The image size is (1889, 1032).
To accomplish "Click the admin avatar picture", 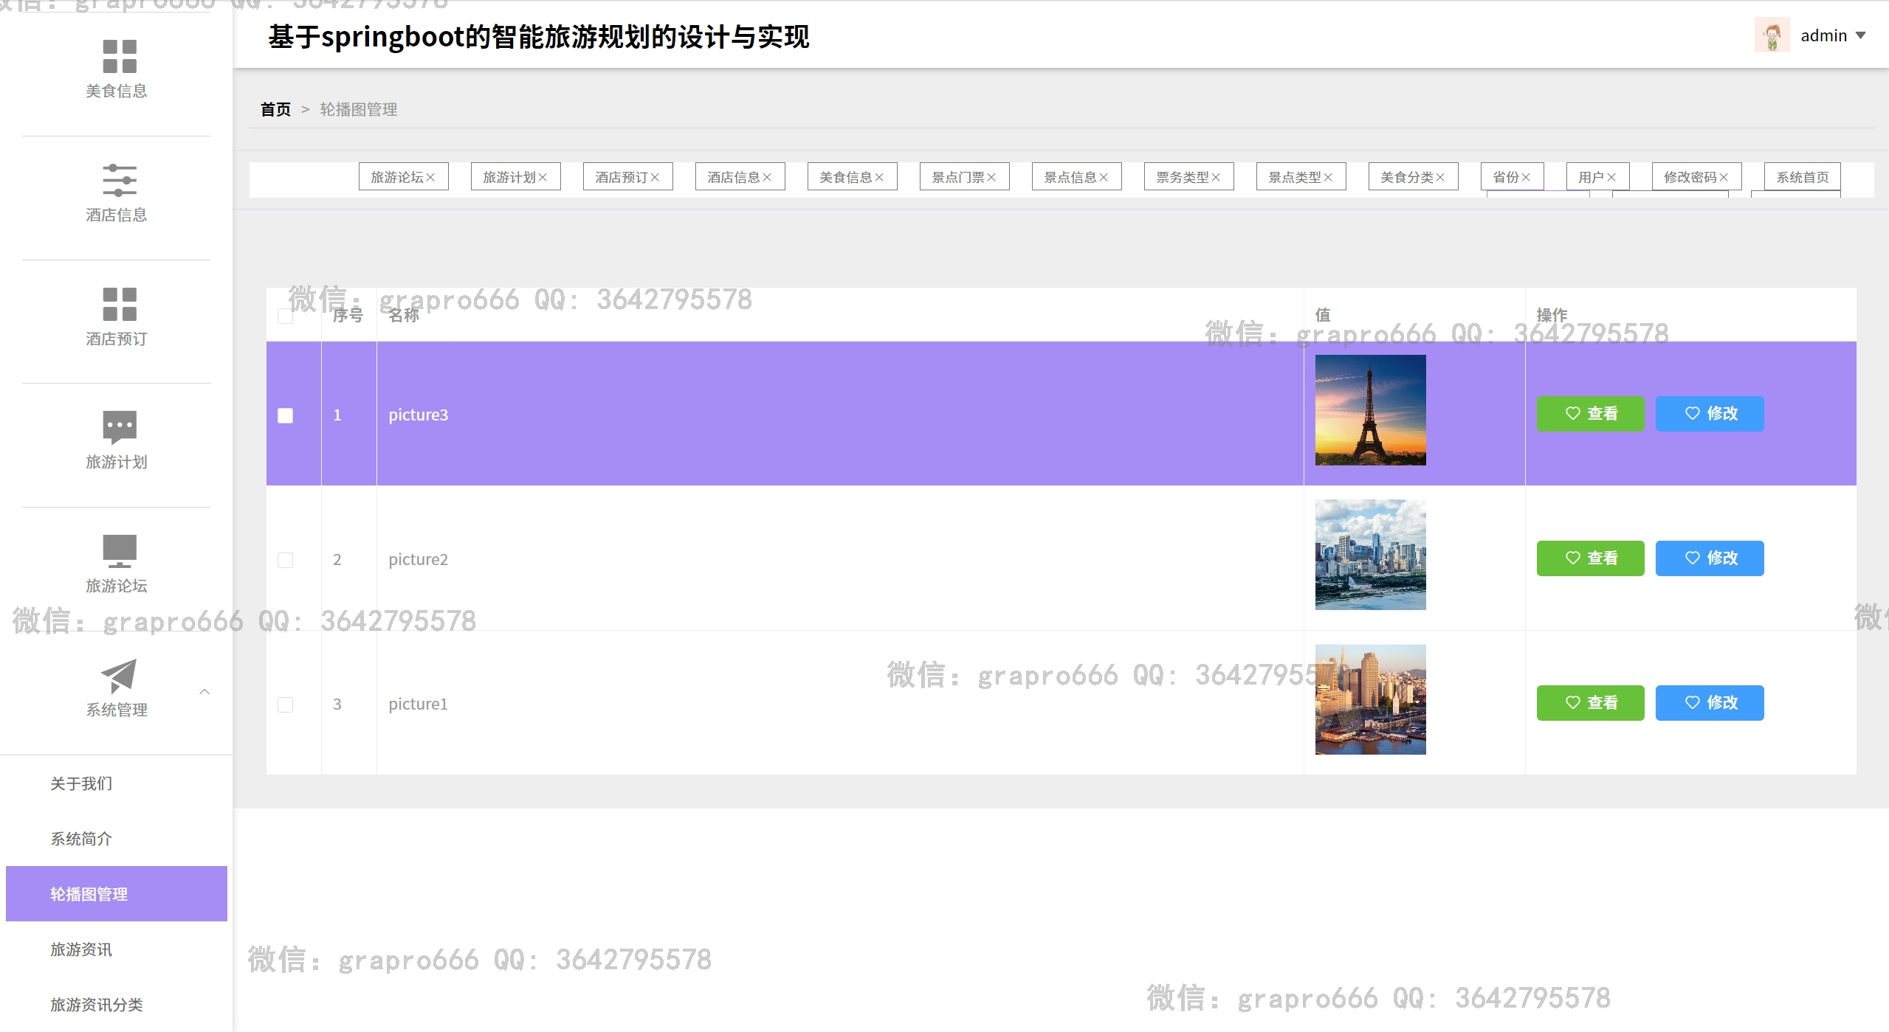I will [1772, 35].
